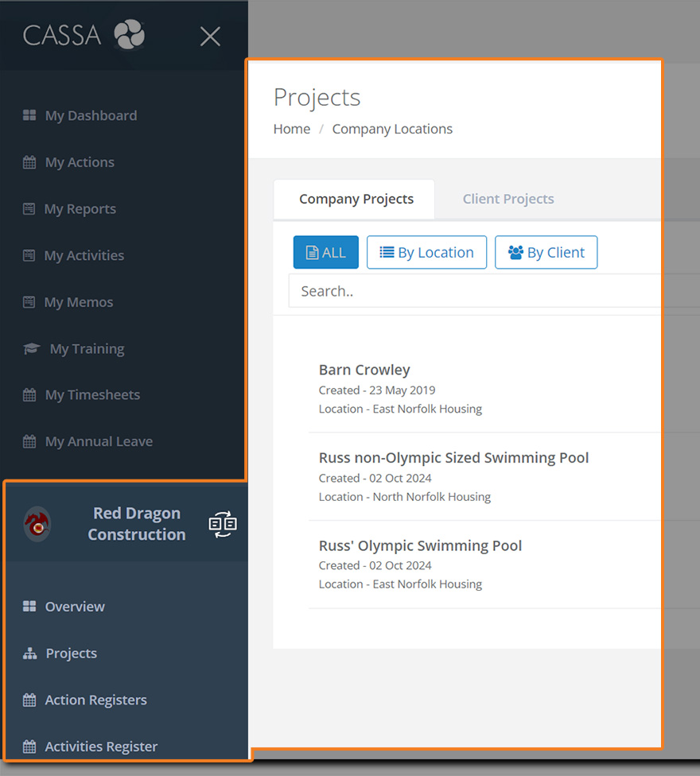Click the Home breadcrumb link
This screenshot has height=776, width=700.
click(x=292, y=129)
